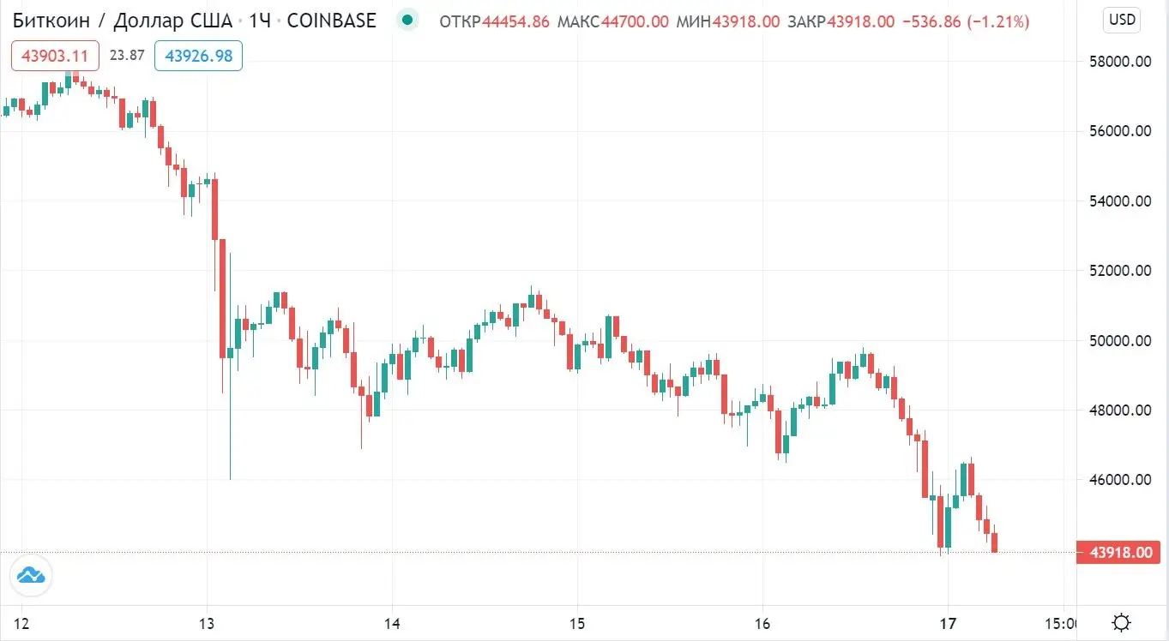
Task: Click the МАКС high price value
Action: click(x=638, y=22)
